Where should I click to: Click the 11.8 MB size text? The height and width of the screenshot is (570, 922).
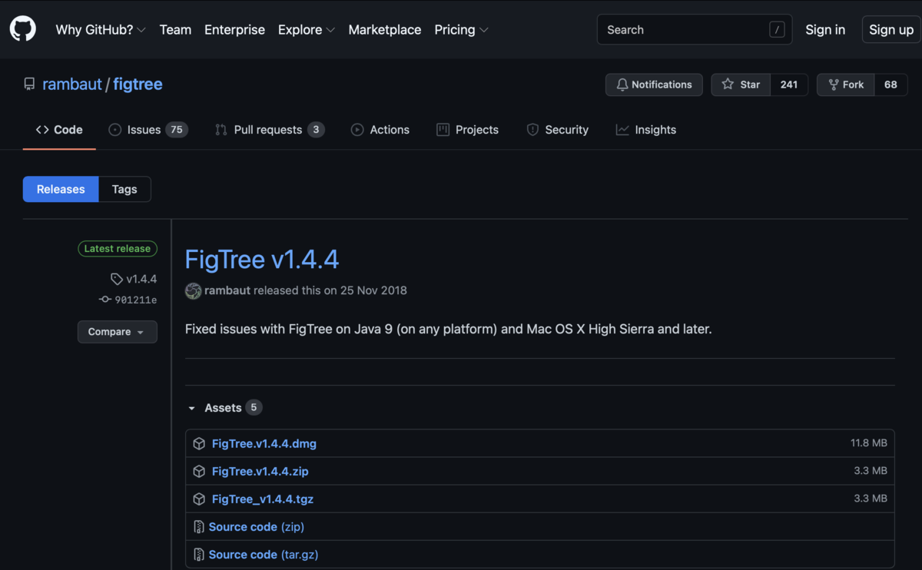coord(869,443)
